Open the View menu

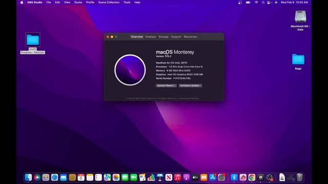coord(67,2)
